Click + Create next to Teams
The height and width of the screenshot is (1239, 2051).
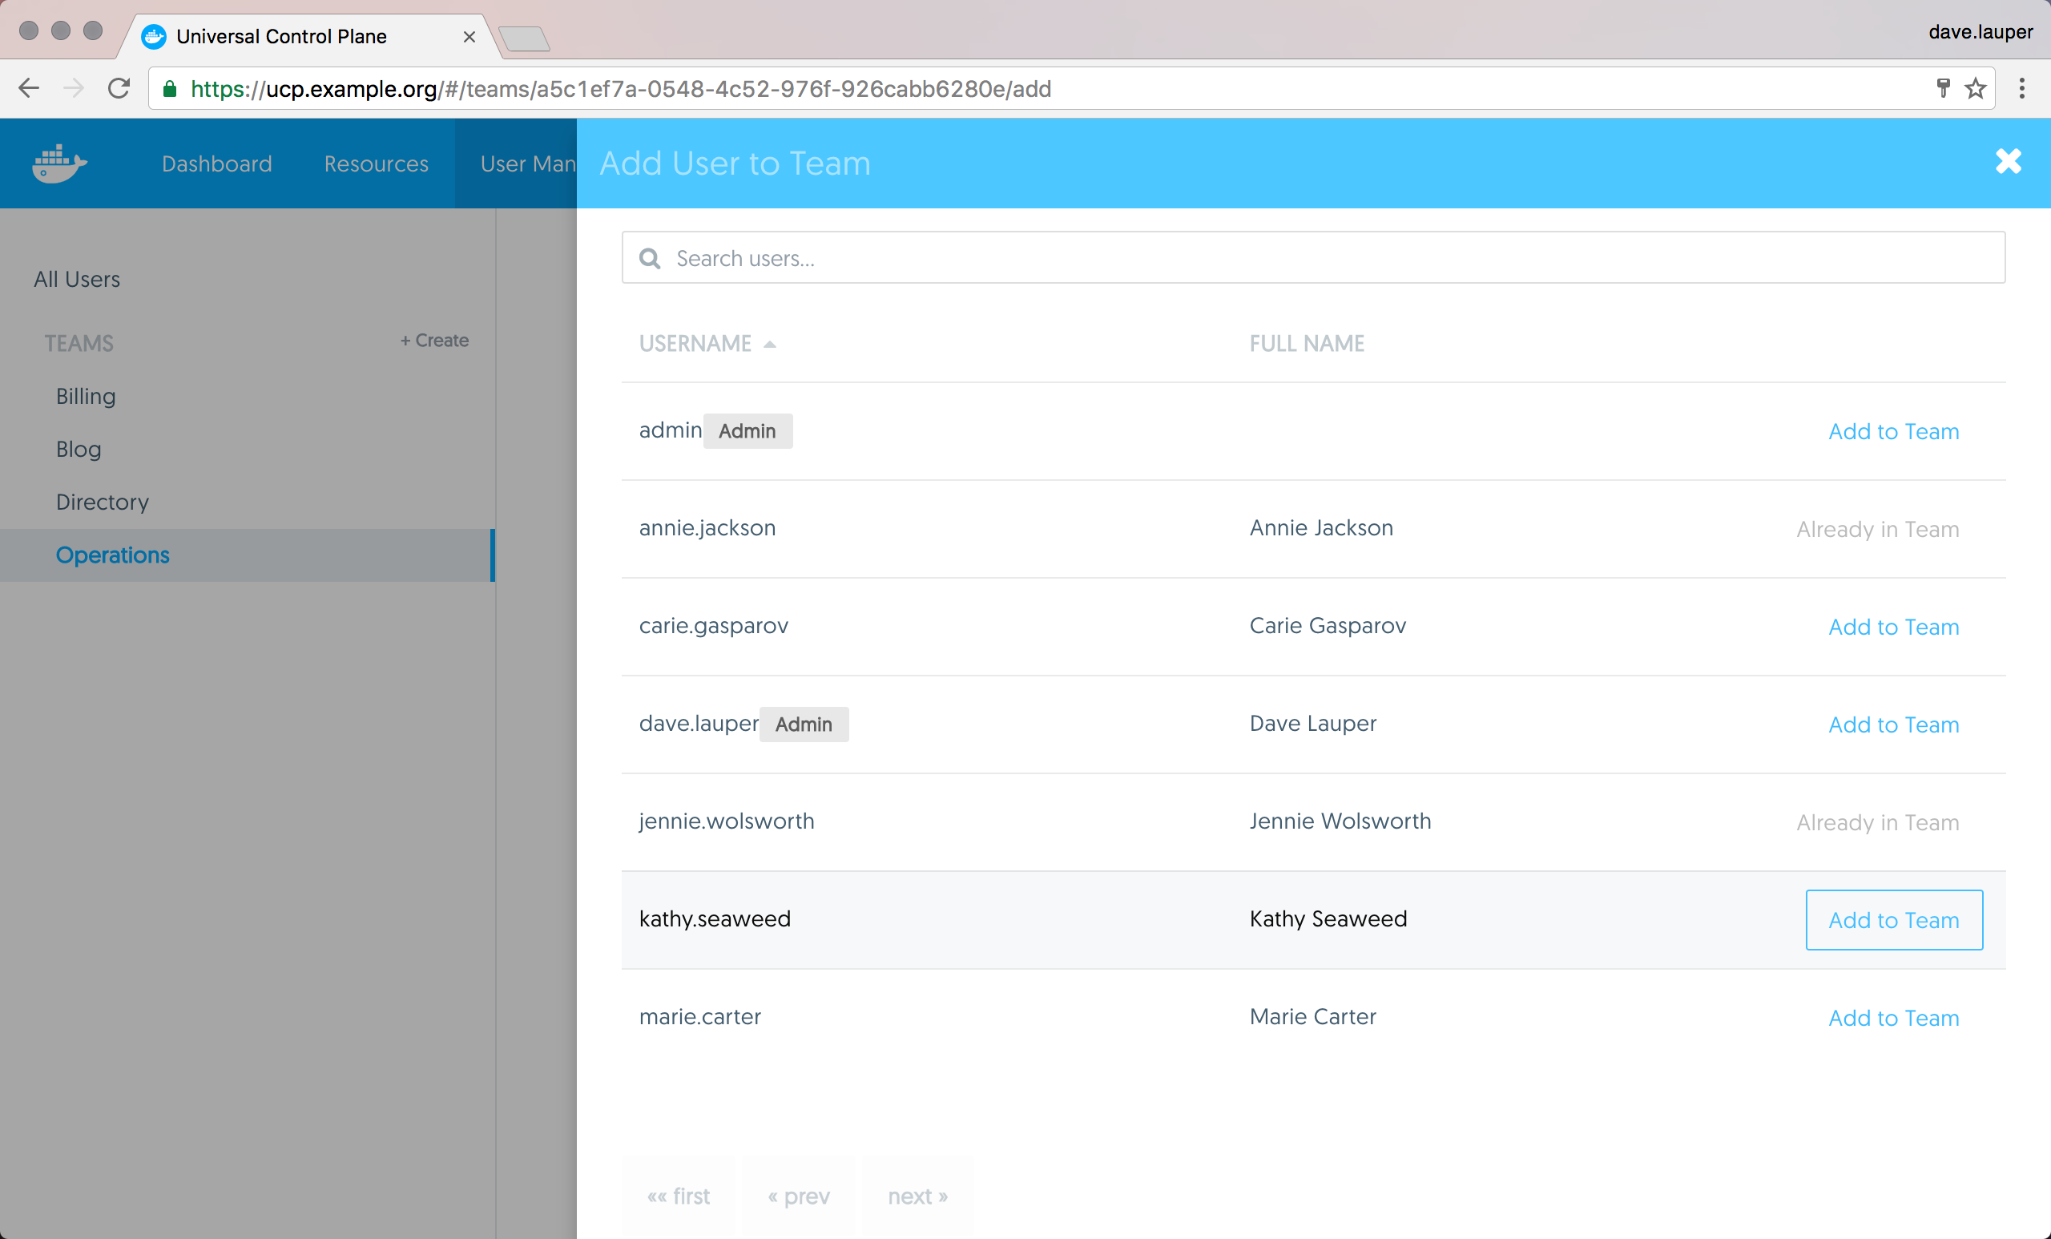pos(434,341)
